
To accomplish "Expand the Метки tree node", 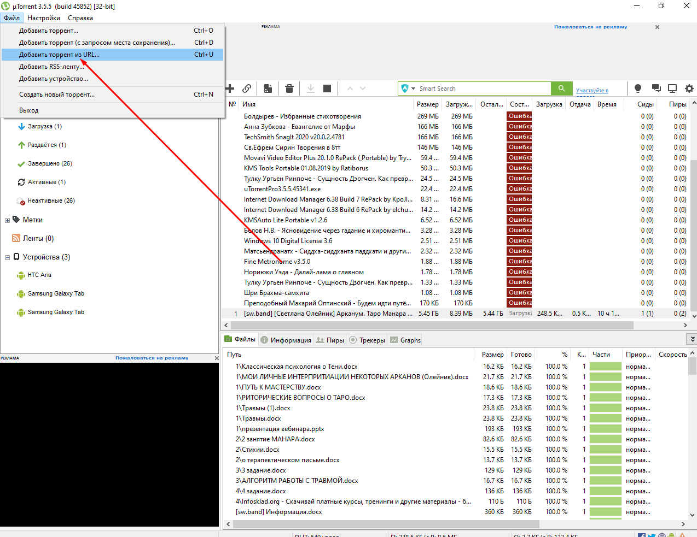I will (7, 220).
